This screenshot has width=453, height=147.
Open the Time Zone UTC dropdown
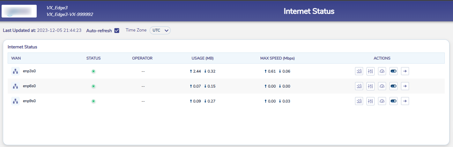(x=160, y=30)
